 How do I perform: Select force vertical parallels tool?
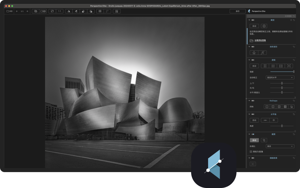pos(265,66)
